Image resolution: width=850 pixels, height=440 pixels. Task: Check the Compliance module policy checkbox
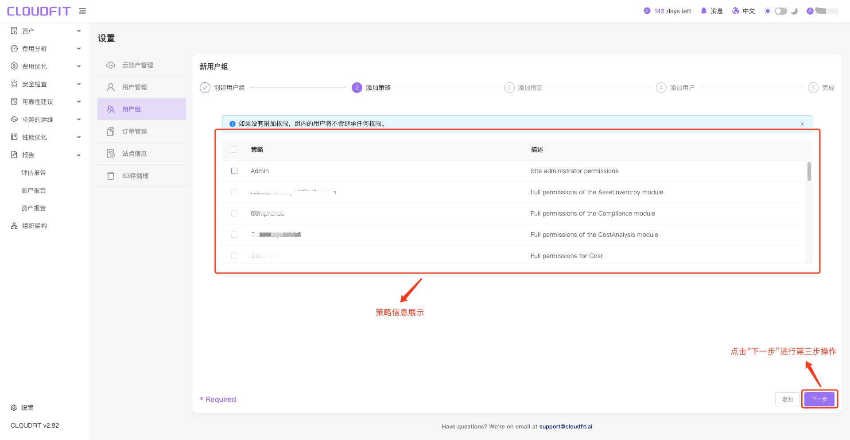(234, 213)
